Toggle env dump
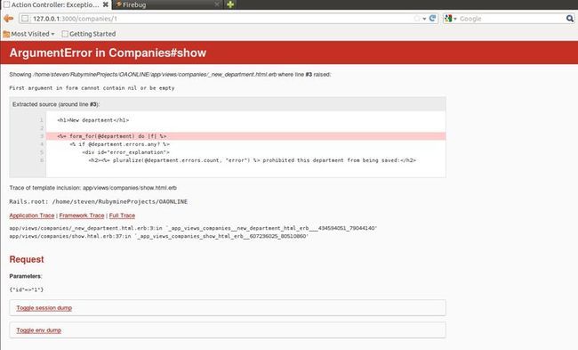The height and width of the screenshot is (350, 578). click(x=39, y=330)
